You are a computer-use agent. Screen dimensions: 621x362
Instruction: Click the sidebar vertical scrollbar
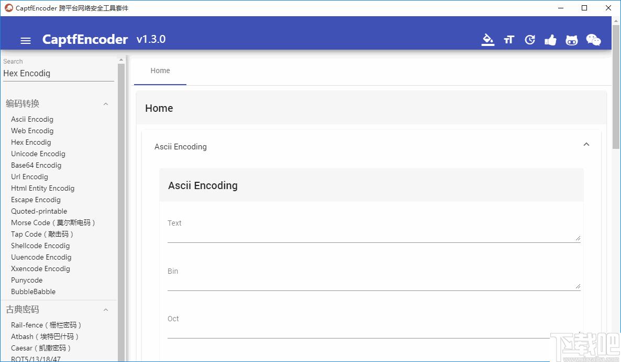[121, 212]
